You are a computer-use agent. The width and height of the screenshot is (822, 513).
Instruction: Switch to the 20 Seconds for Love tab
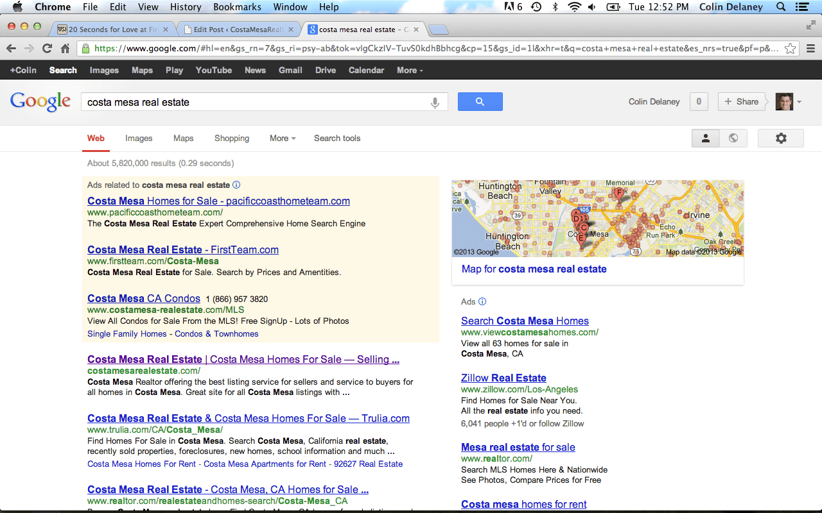point(112,29)
